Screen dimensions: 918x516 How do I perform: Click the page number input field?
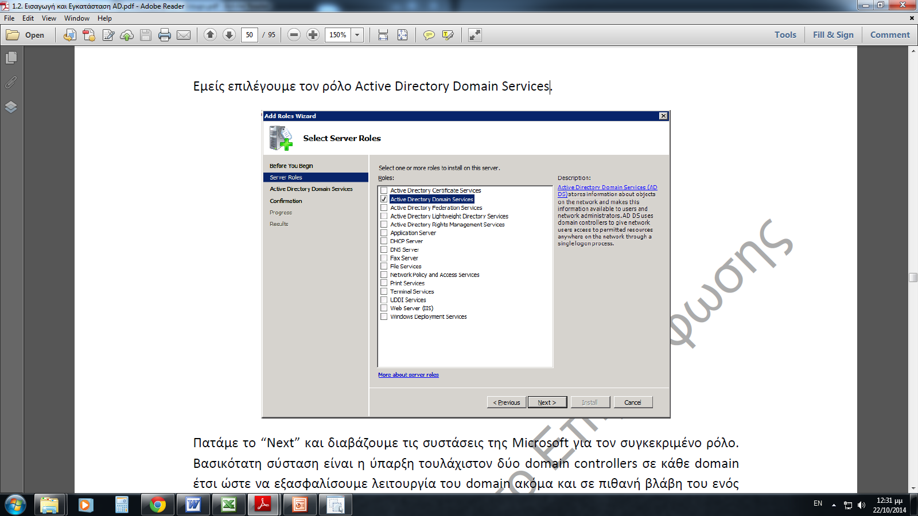(249, 35)
